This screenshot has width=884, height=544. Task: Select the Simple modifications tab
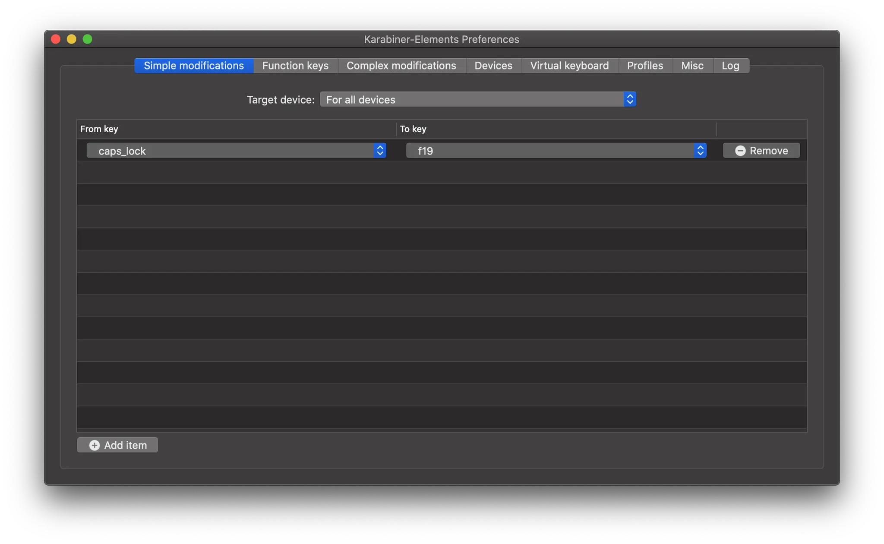point(194,66)
